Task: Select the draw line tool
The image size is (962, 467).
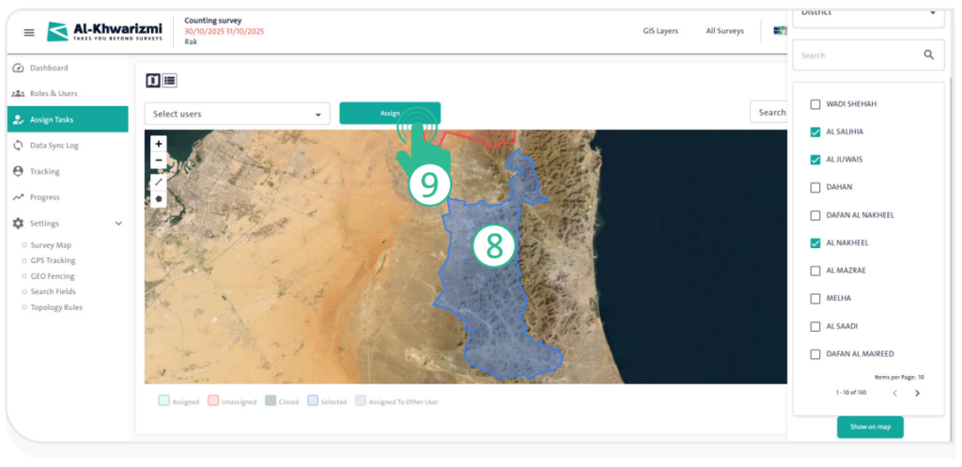Action: click(158, 181)
